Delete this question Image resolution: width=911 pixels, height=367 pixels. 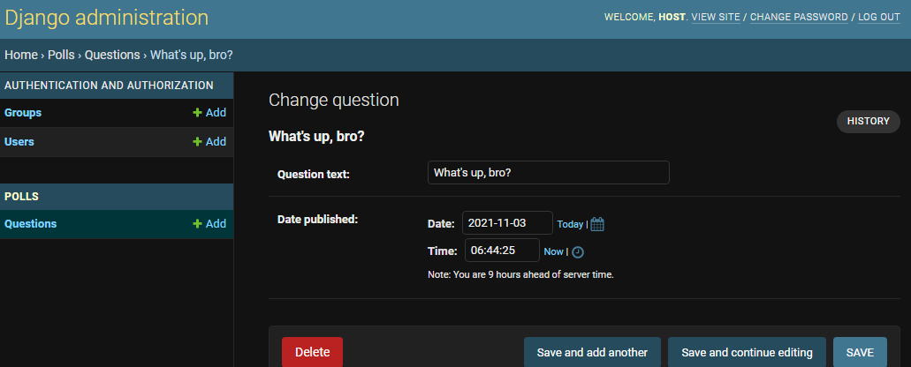tap(312, 352)
